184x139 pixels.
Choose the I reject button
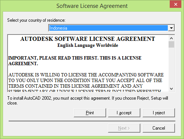point(159,113)
